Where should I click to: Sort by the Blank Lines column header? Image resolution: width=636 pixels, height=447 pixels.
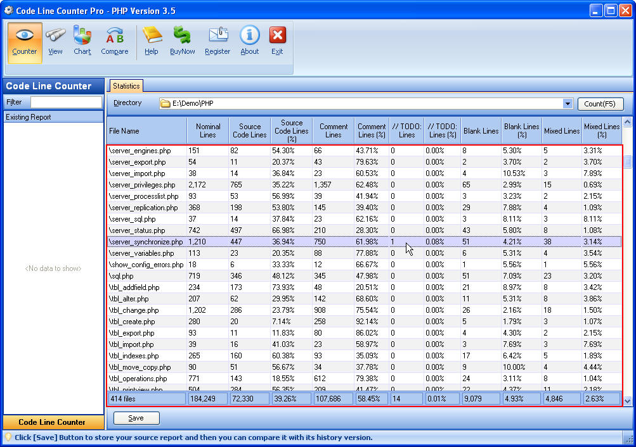coord(481,131)
